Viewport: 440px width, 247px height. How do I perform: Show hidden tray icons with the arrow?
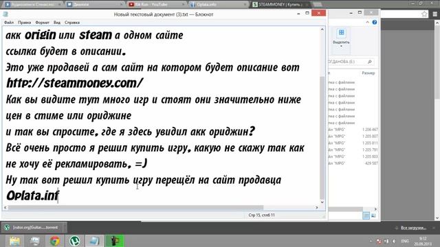pos(371,241)
